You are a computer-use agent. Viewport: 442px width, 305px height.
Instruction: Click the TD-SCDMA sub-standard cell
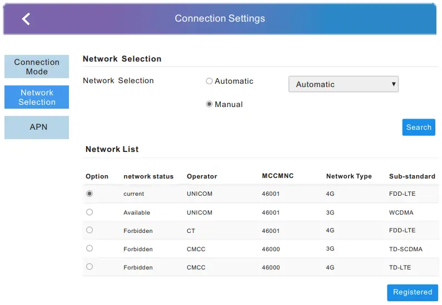[x=406, y=249]
